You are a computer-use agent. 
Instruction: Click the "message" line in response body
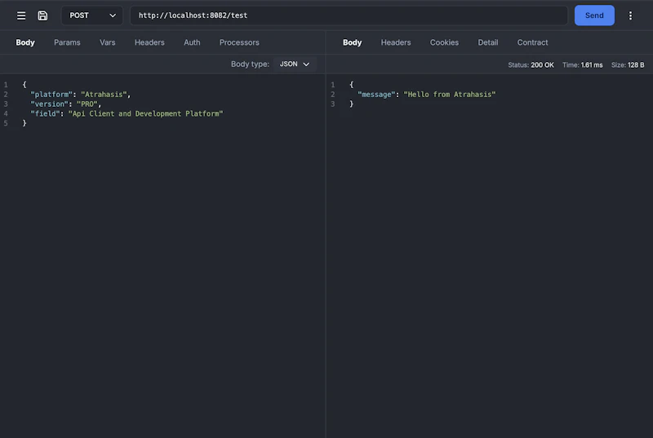point(426,95)
